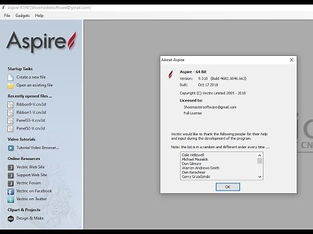Click the Tutorial Video Browser play icon
This screenshot has height=234, width=313.
coord(10,148)
